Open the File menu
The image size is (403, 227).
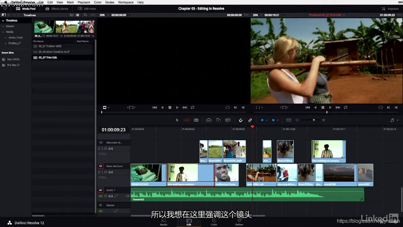[x=41, y=2]
